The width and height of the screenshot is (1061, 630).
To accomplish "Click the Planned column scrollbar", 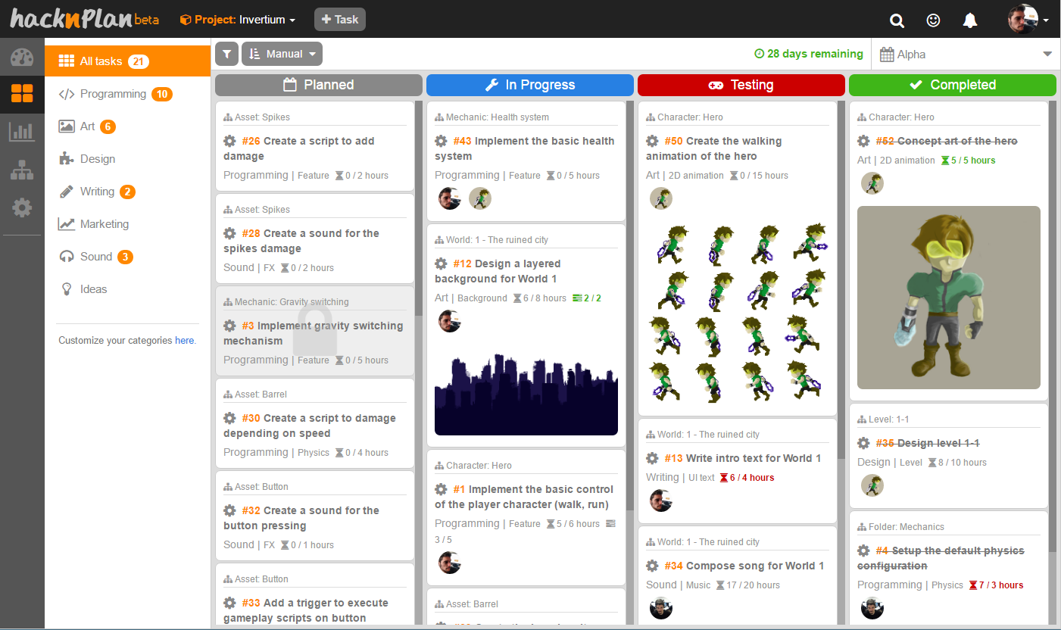I will click(419, 208).
